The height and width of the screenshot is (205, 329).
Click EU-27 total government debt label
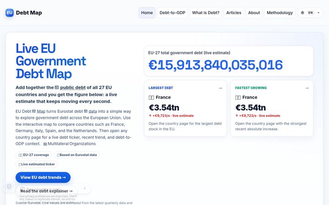pos(189,53)
